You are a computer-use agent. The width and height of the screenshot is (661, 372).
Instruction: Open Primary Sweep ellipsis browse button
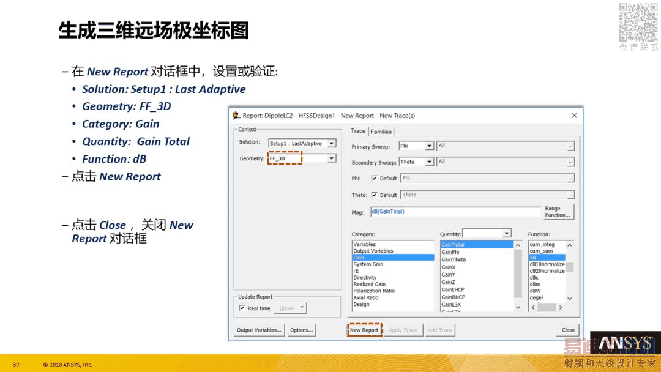point(571,147)
